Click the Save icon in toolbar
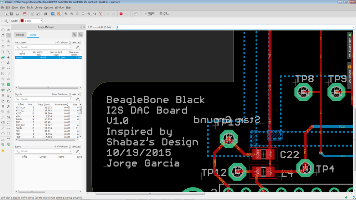 pyautogui.click(x=11, y=14)
